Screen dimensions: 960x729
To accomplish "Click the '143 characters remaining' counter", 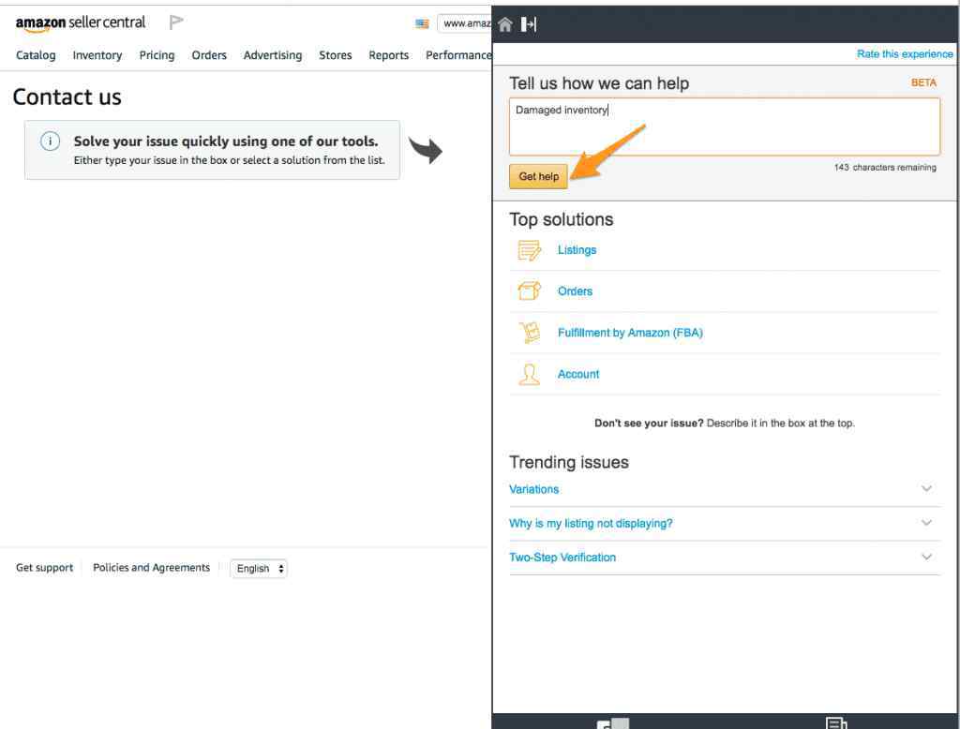I will (885, 167).
